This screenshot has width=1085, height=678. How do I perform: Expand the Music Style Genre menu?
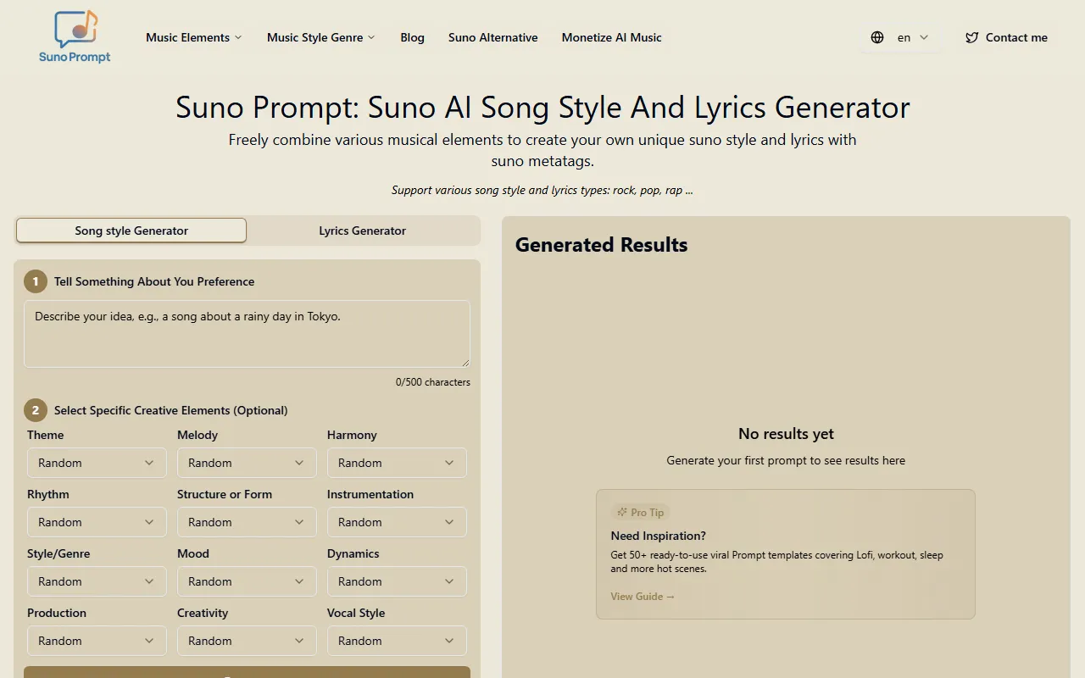tap(321, 37)
